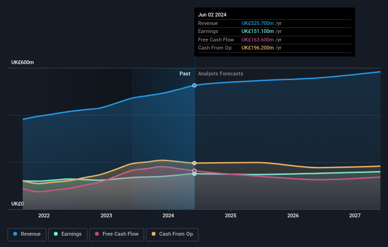The width and height of the screenshot is (388, 247).
Task: Click the 2024 x-axis label
Action: tap(168, 216)
